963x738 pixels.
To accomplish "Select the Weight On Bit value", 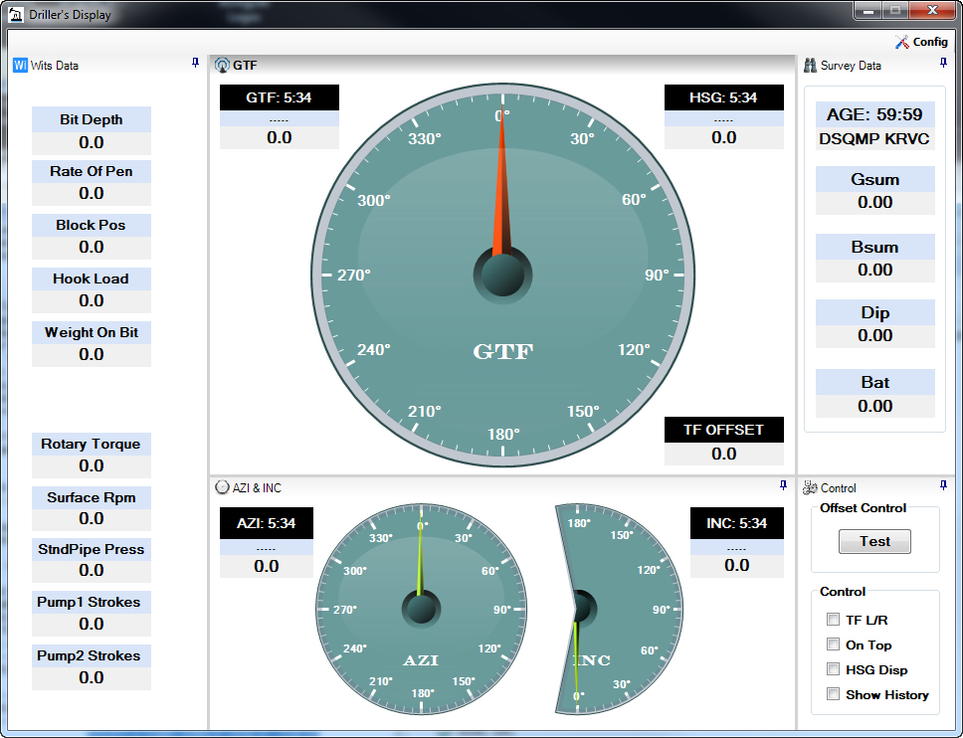I will pyautogui.click(x=91, y=354).
